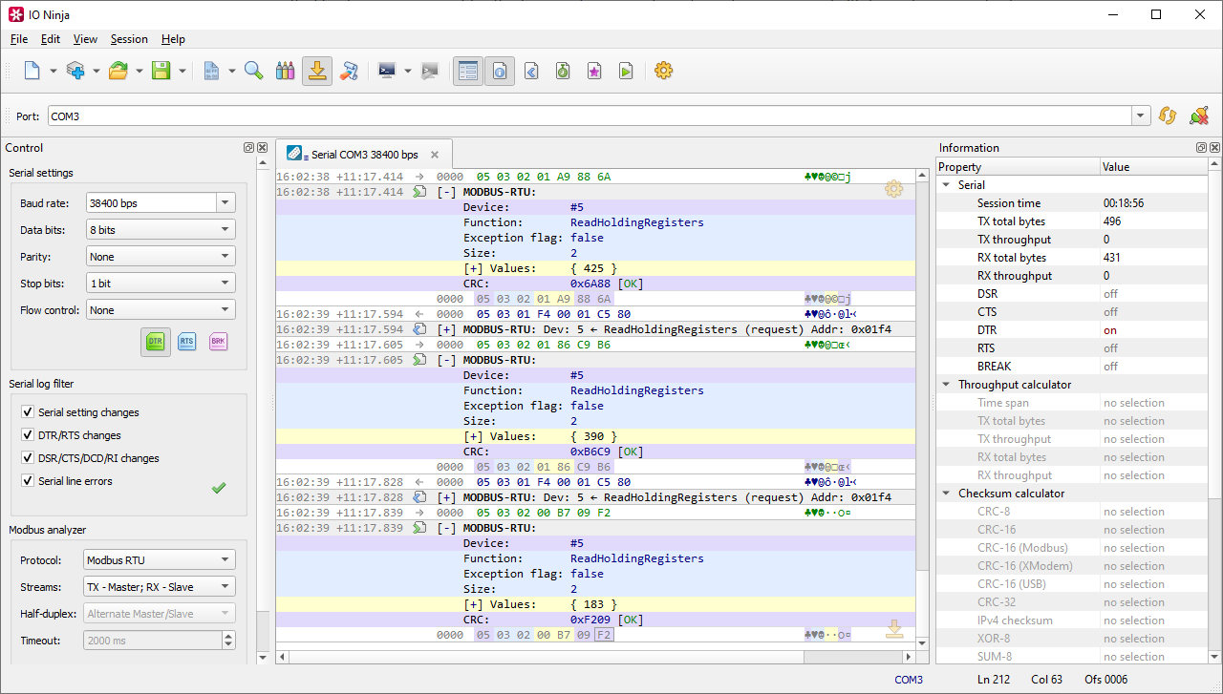
Task: Collapse the Throughput calculator section
Action: click(x=945, y=385)
